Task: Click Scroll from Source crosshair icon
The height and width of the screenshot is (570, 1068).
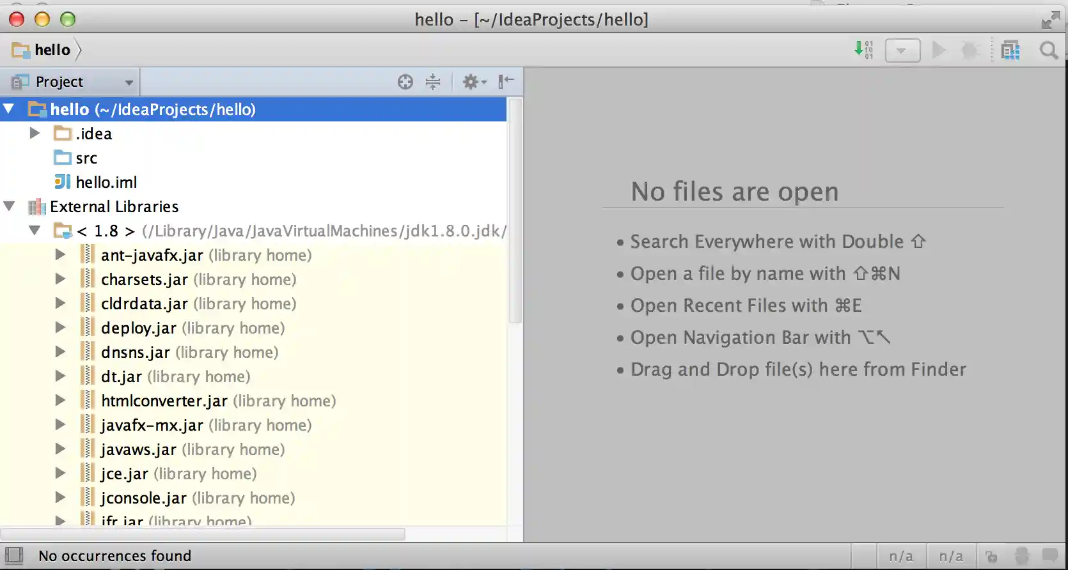Action: [x=405, y=82]
